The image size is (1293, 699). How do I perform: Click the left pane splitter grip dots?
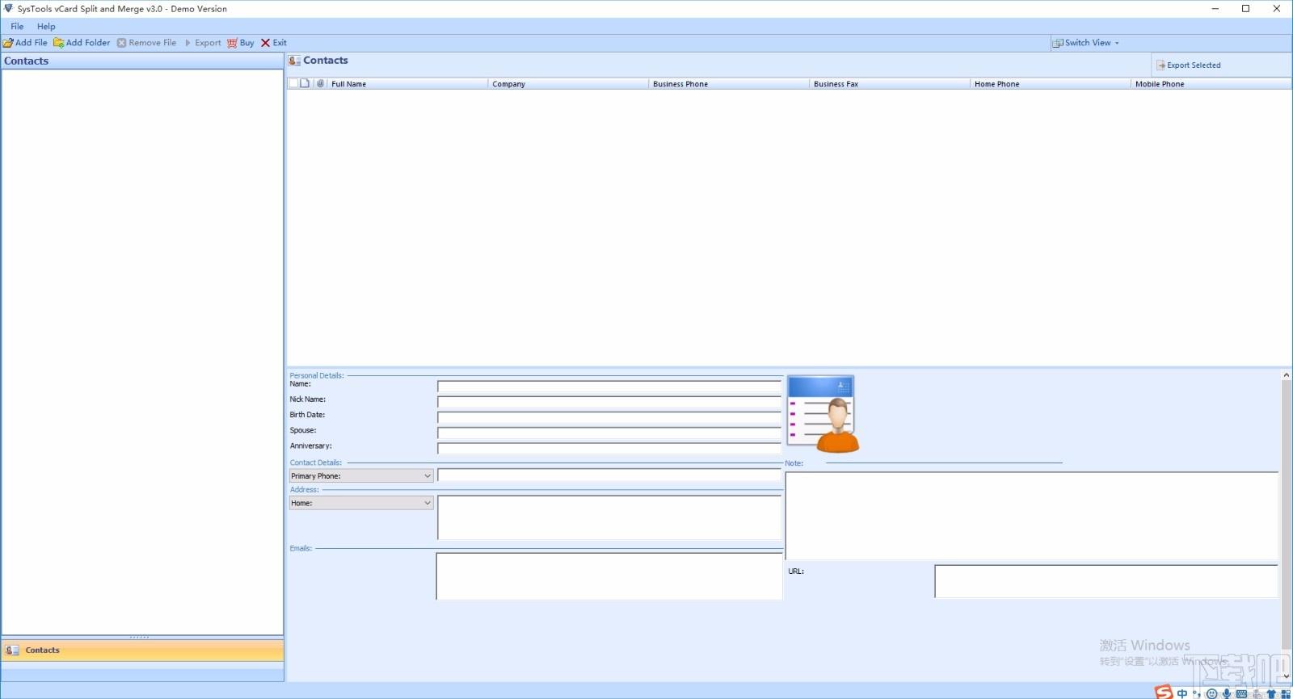tap(140, 637)
